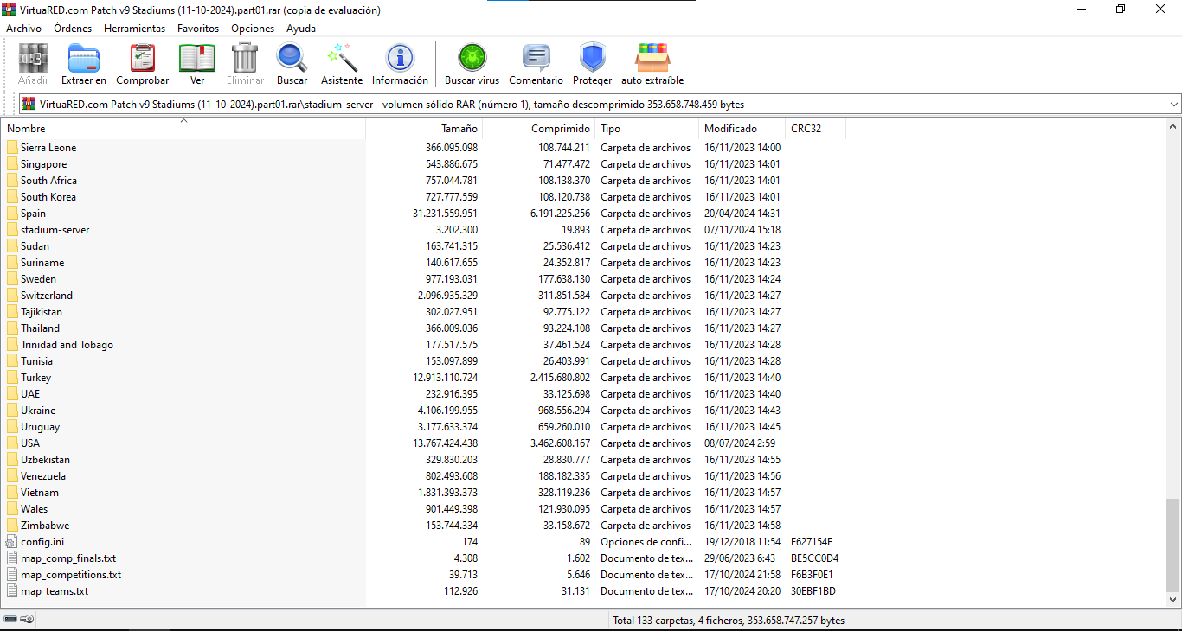Select the Trinidad and Tobago folder
The height and width of the screenshot is (631, 1182).
coord(67,345)
